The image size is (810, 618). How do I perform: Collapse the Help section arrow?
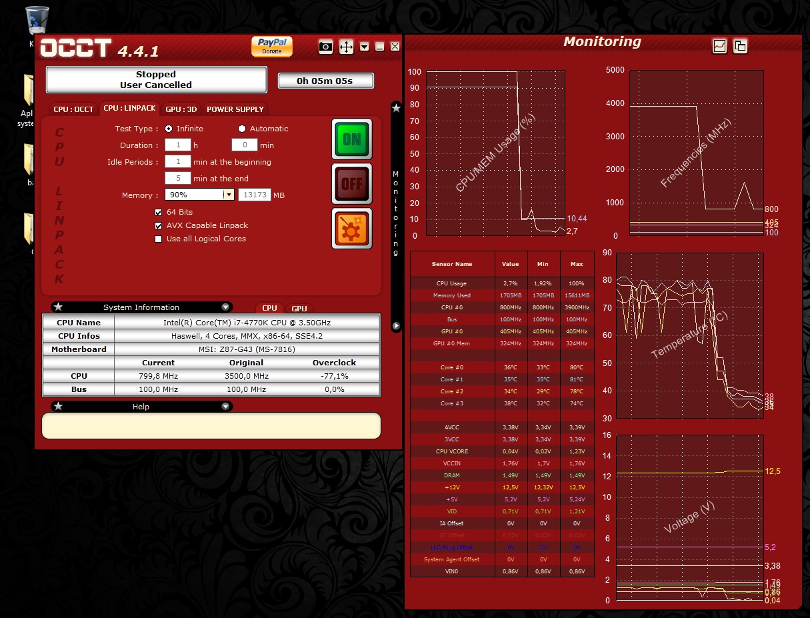coord(225,406)
